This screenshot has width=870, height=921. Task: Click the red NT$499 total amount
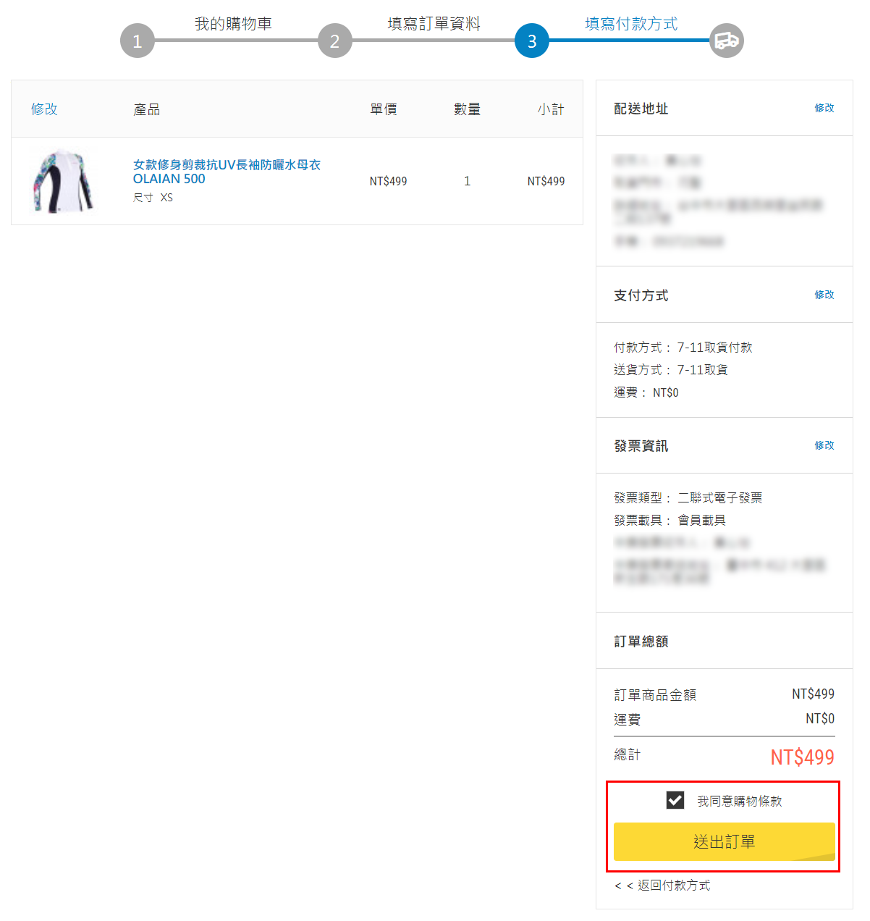pos(802,757)
